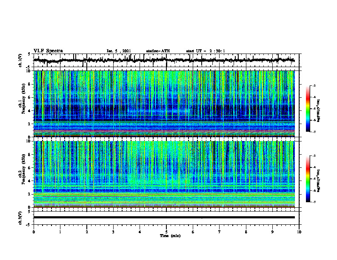Click the time axis tick label '9'

(272, 232)
